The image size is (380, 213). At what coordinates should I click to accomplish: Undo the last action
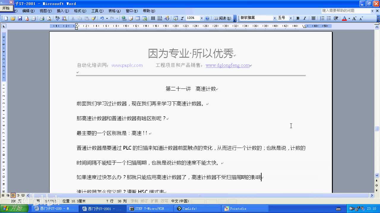[x=102, y=18]
